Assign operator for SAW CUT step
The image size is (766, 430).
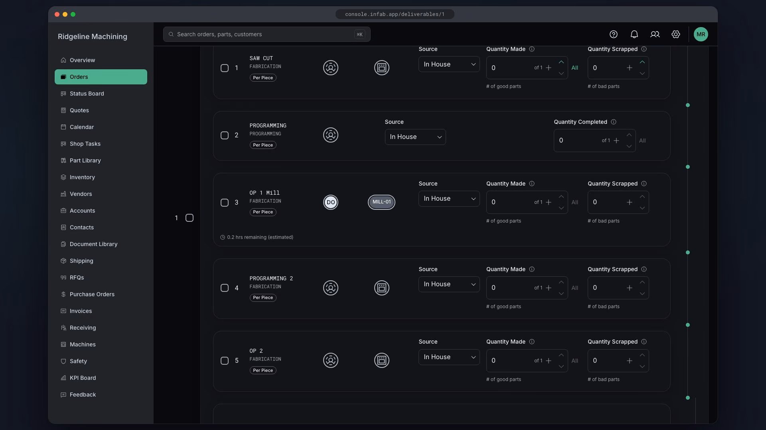(331, 68)
